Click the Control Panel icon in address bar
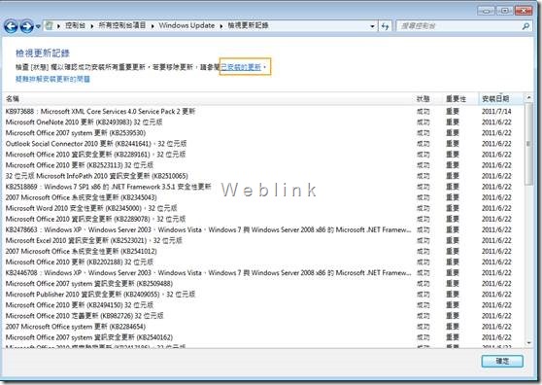Image resolution: width=542 pixels, height=385 pixels. 50,25
